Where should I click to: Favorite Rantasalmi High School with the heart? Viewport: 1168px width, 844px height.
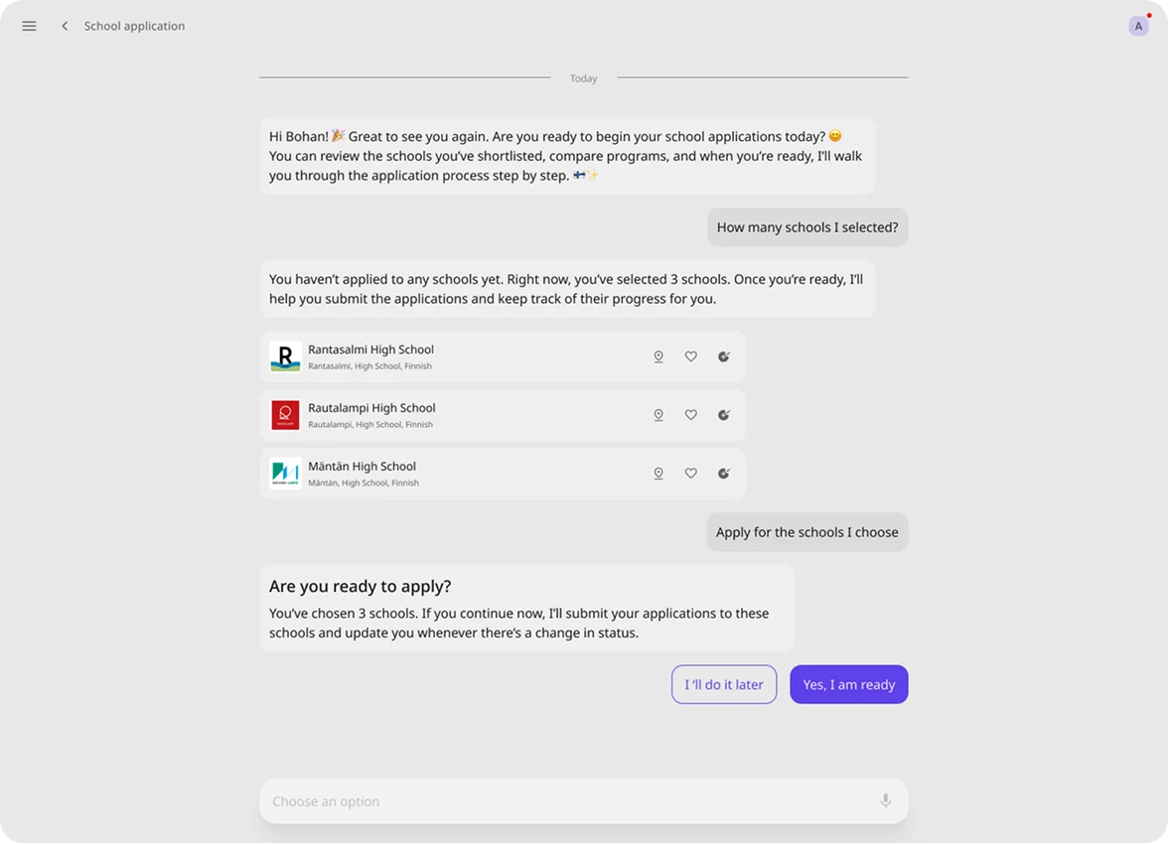[x=691, y=356]
